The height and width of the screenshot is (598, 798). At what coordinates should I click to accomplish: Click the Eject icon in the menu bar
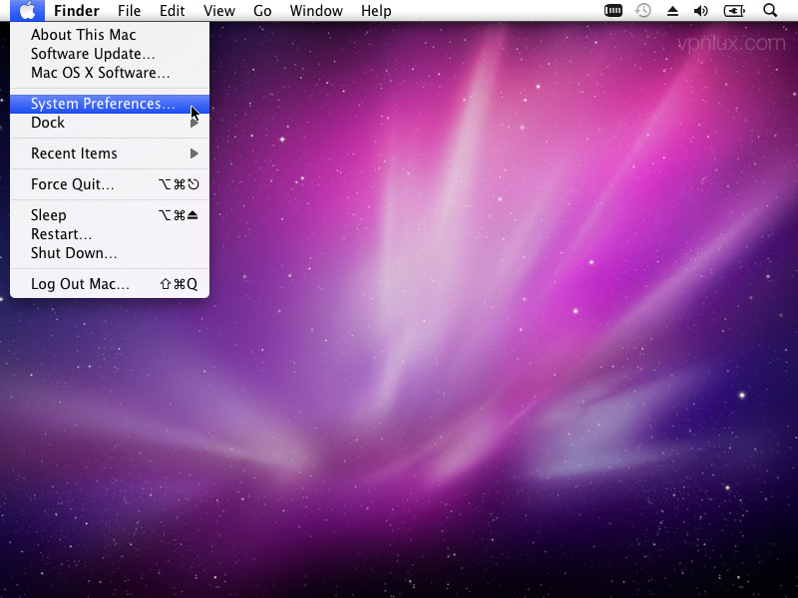[x=672, y=11]
